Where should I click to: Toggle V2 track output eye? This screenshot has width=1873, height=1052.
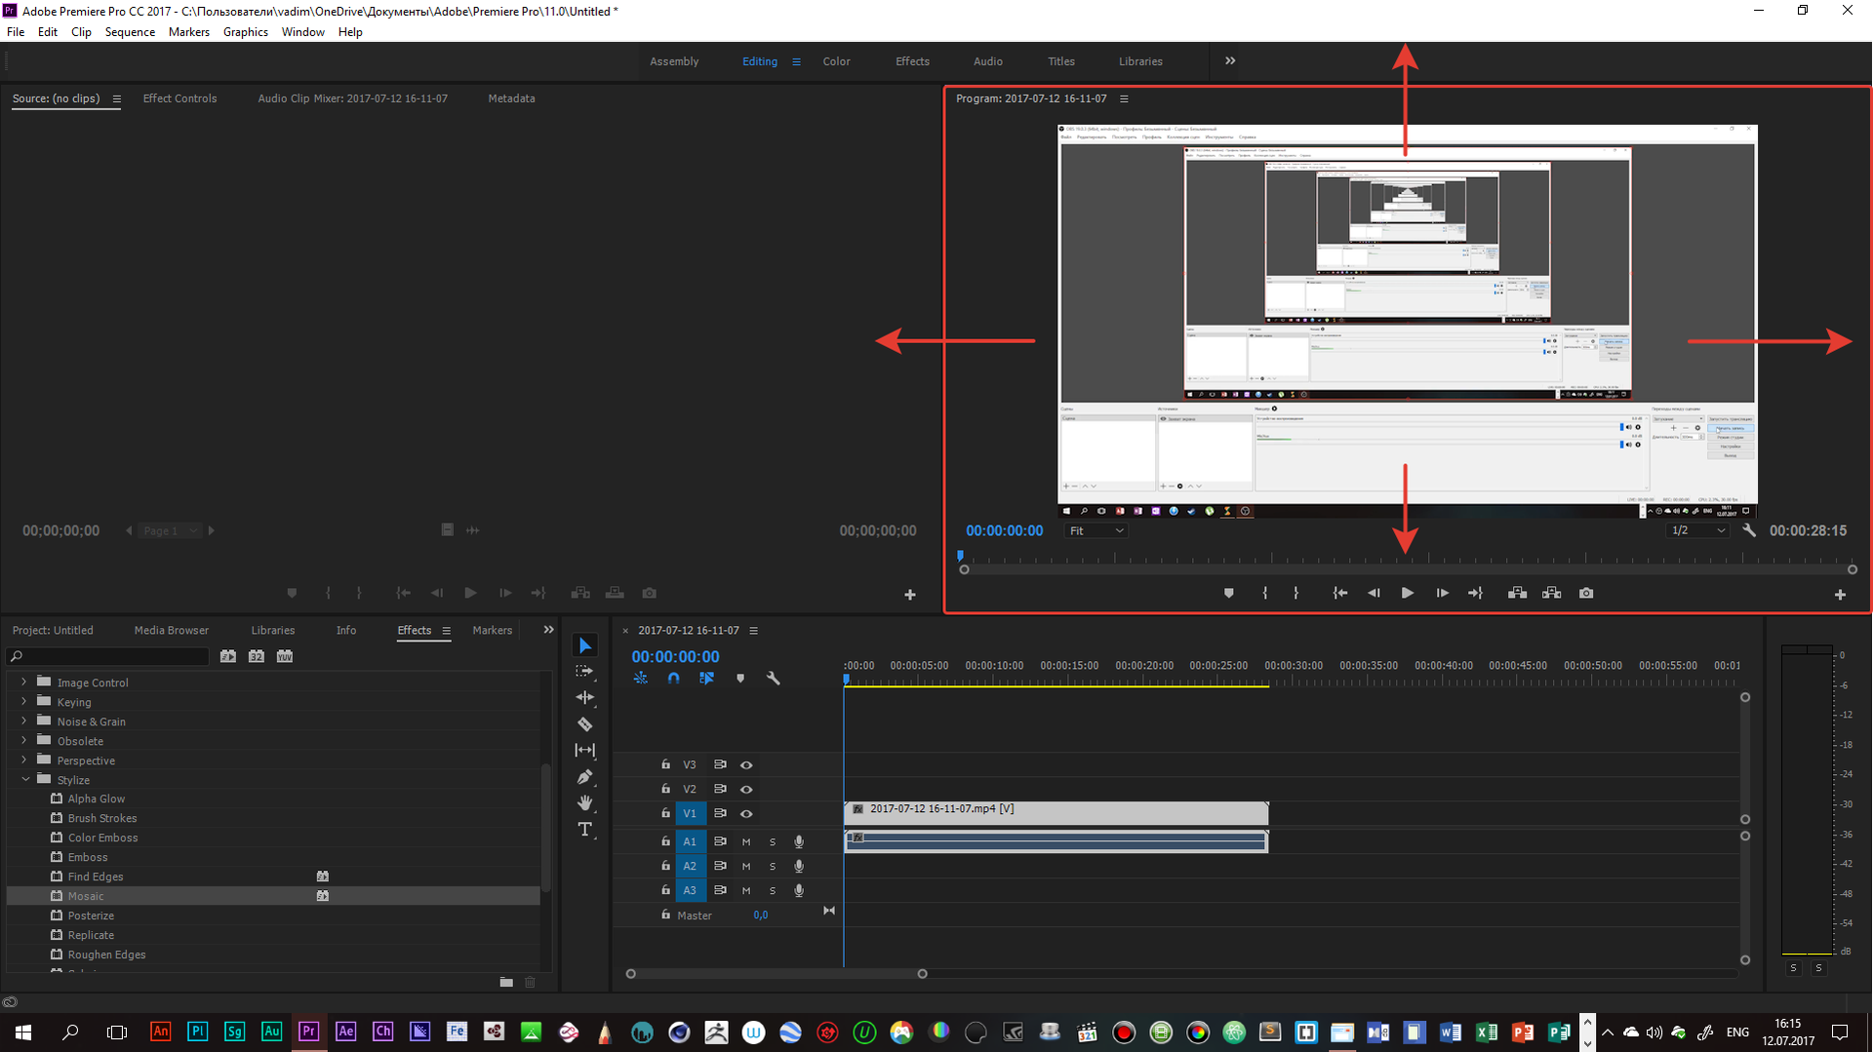point(746,789)
